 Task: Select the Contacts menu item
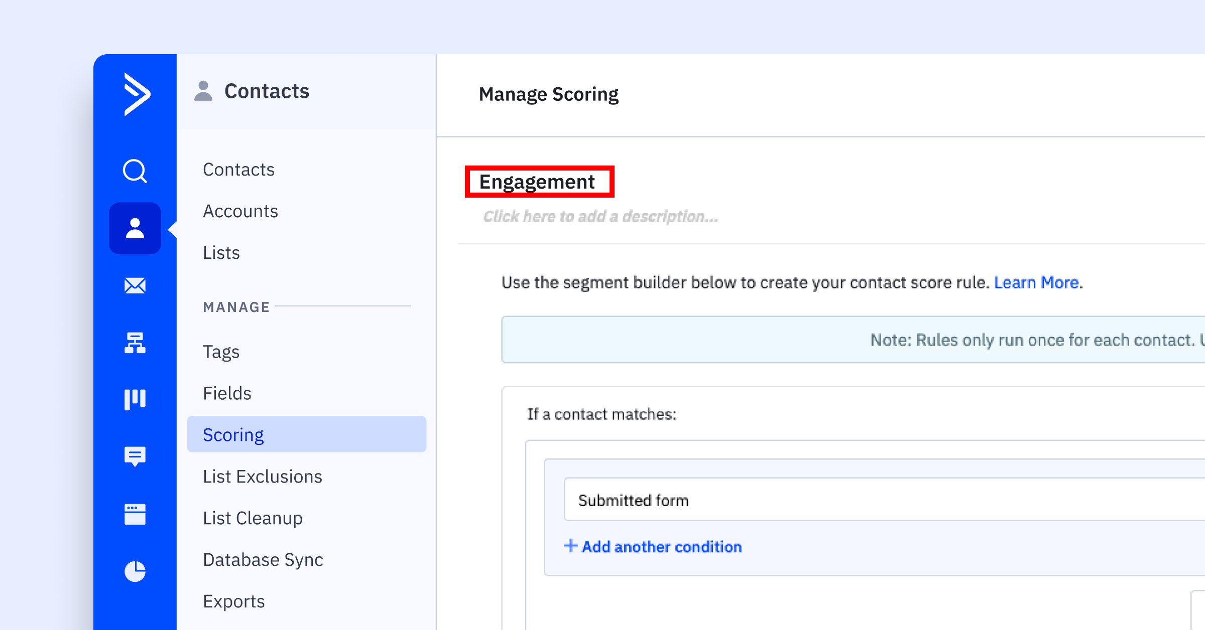[239, 168]
